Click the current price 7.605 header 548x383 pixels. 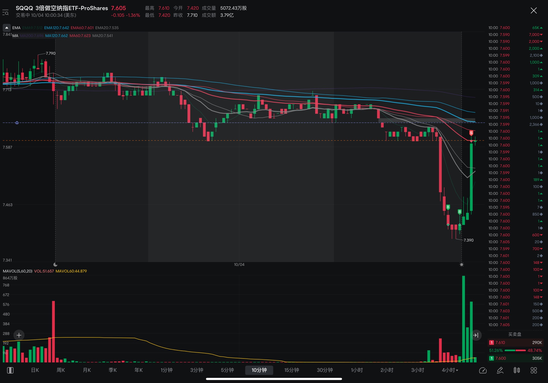pyautogui.click(x=118, y=8)
